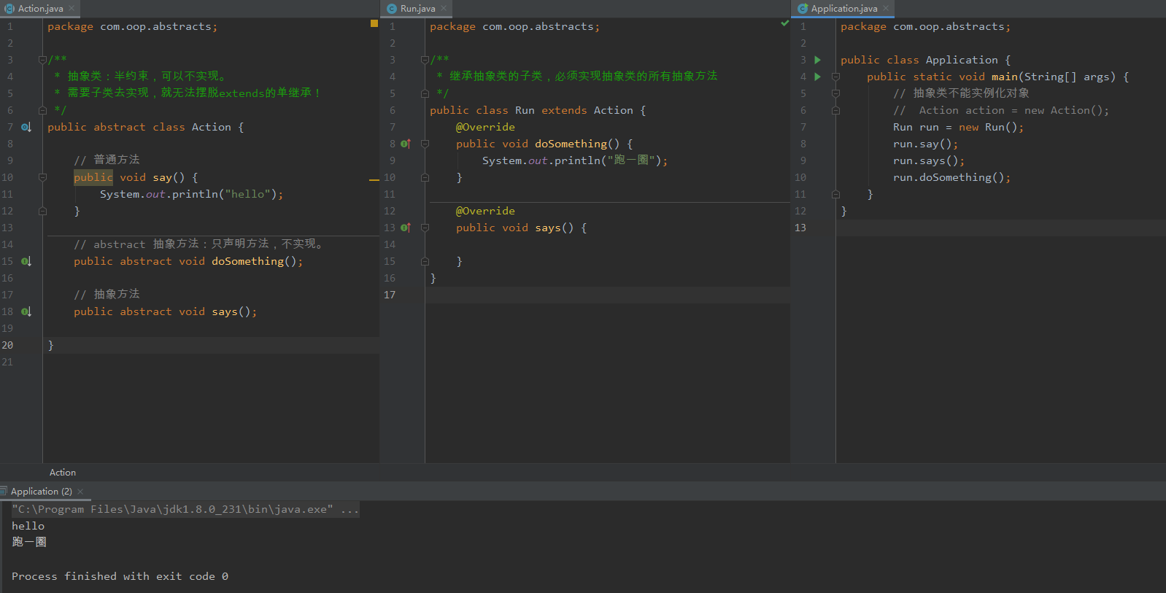Click the package statement in Application.java
Viewport: 1166px width, 593px height.
tap(926, 26)
